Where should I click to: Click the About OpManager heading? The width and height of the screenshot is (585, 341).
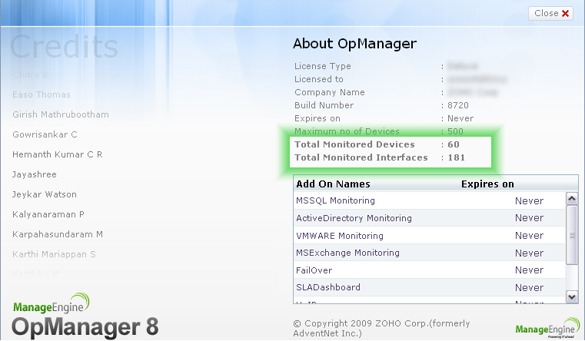354,44
